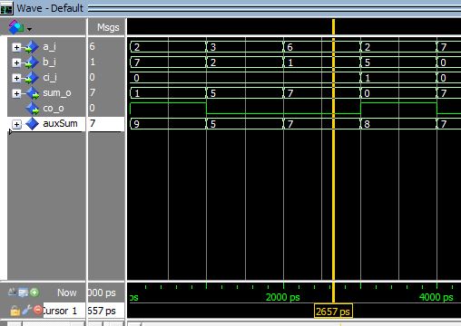
Task: Select the sum_o signal name
Action: point(57,93)
